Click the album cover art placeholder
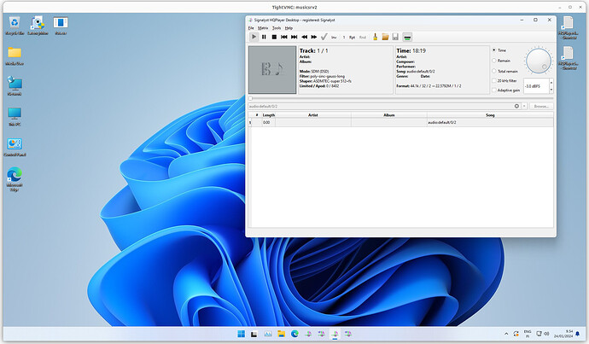Image resolution: width=589 pixels, height=344 pixels. (x=272, y=69)
